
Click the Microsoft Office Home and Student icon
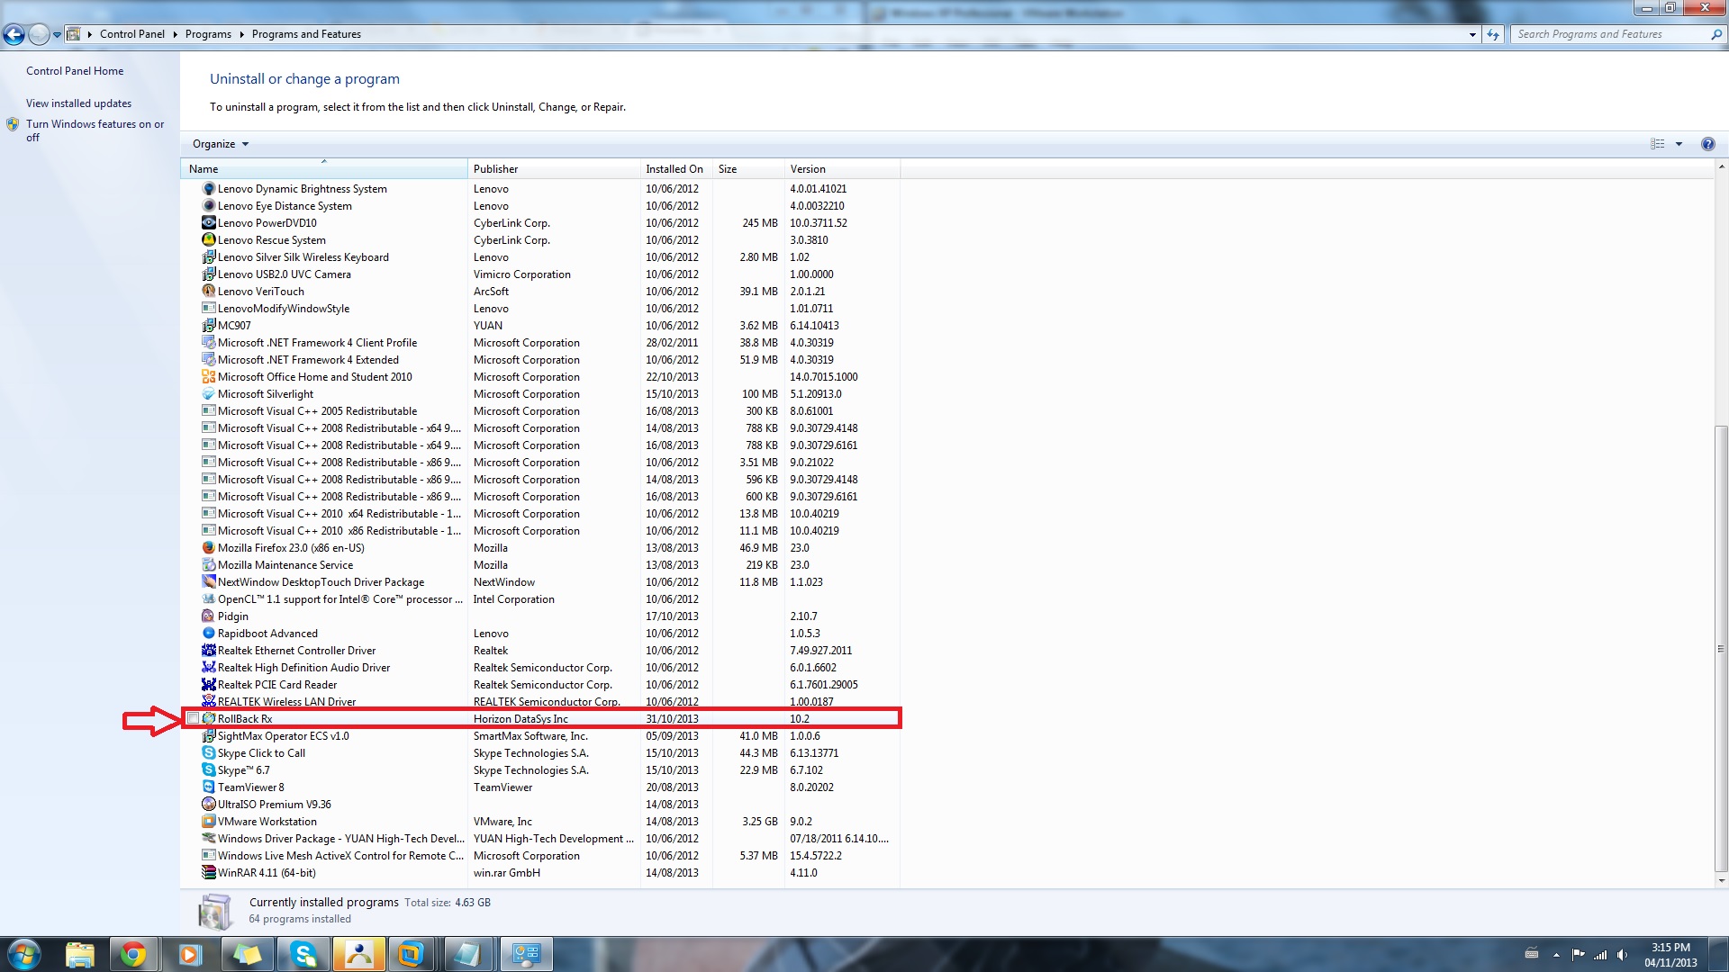(x=209, y=377)
